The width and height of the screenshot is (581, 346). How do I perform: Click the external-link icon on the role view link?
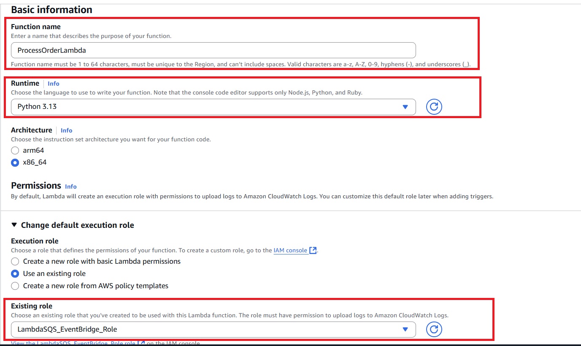(141, 343)
